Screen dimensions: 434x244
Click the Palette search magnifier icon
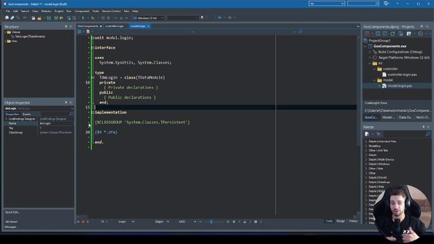coord(428,134)
